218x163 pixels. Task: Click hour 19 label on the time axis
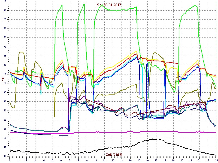173,160
